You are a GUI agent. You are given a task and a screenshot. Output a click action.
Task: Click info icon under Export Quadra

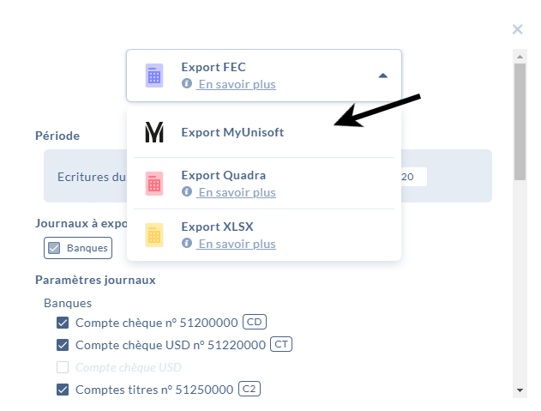click(x=187, y=192)
